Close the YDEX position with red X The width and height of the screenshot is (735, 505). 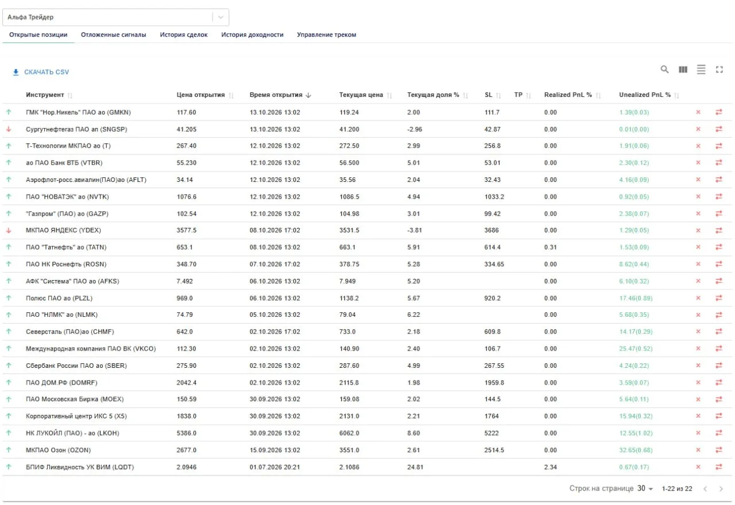click(698, 231)
